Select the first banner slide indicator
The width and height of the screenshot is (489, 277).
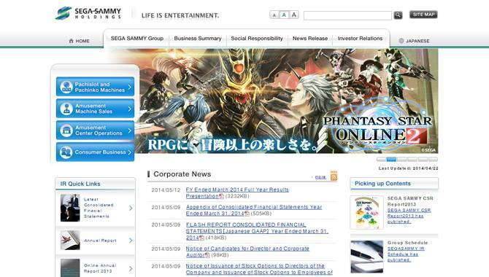[x=381, y=159]
